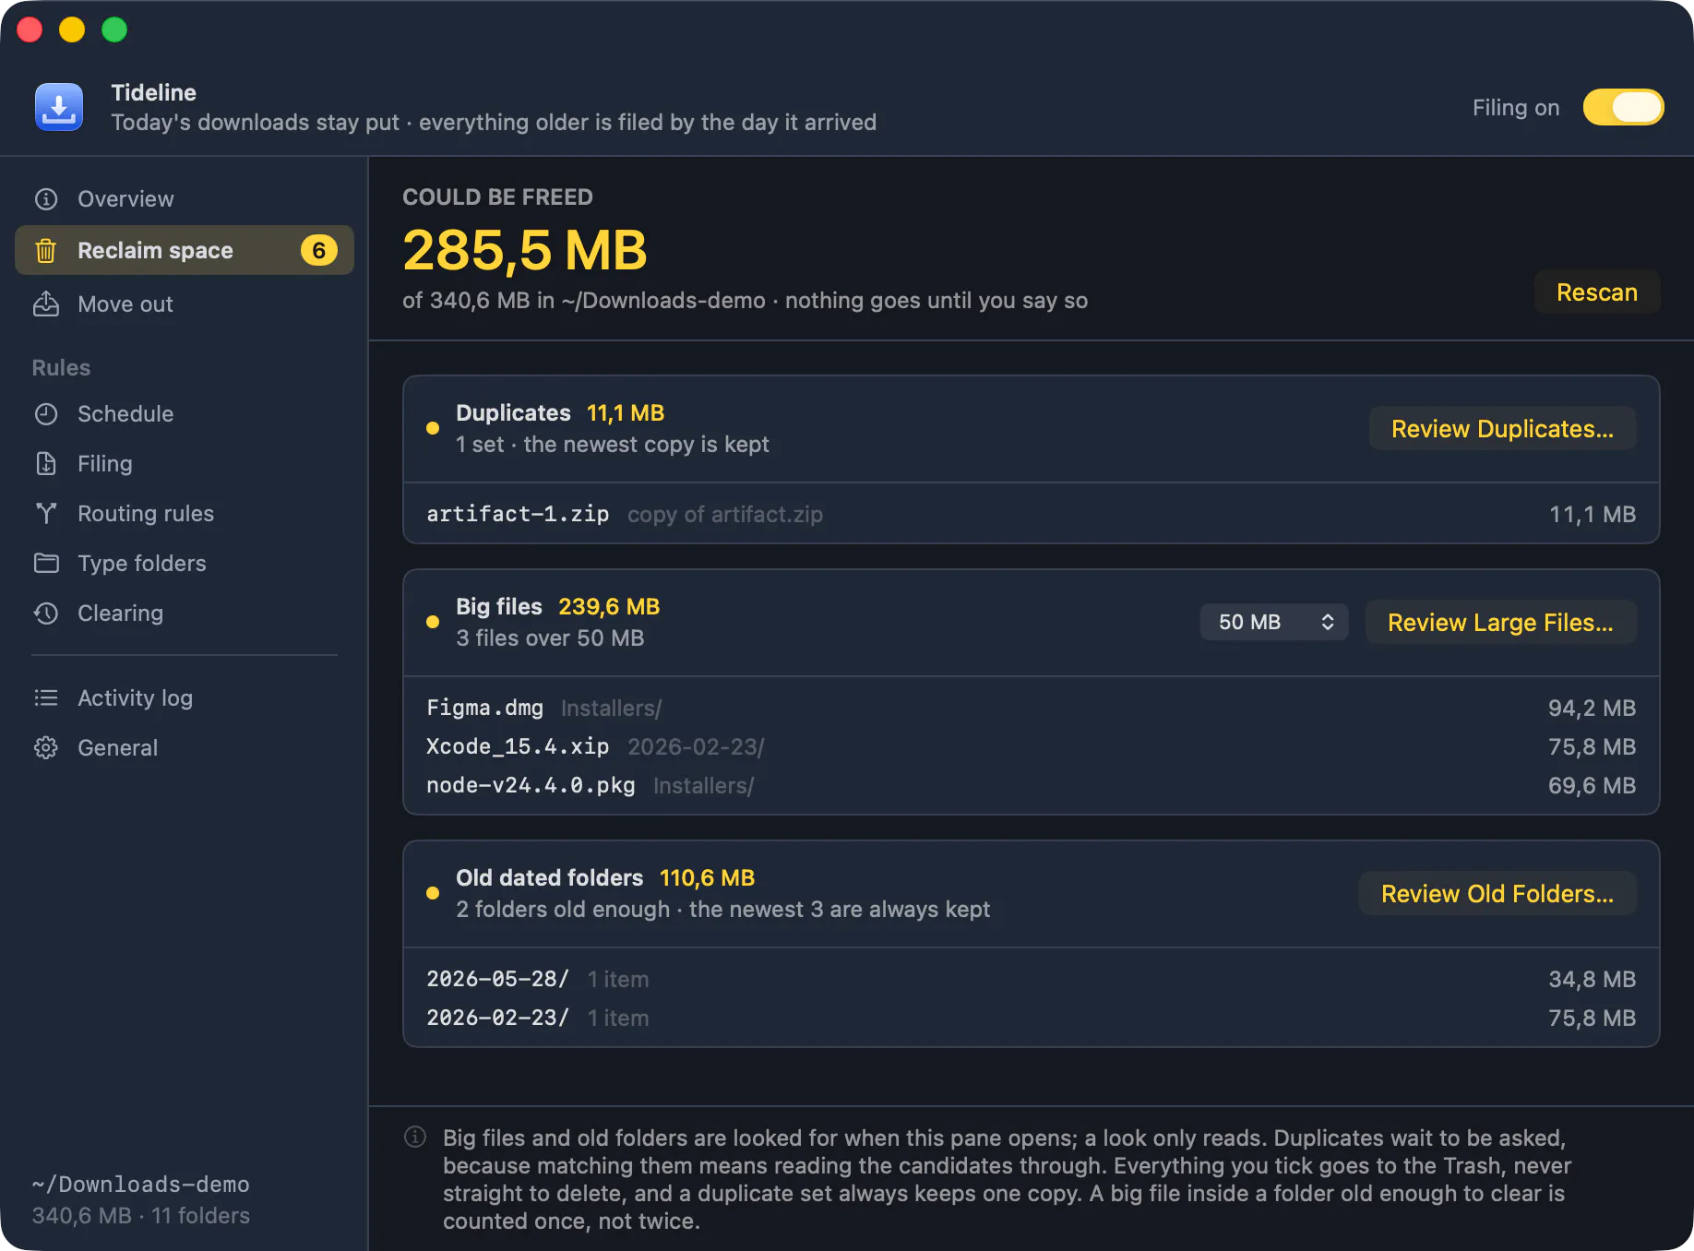Click the Clearing history icon
1694x1251 pixels.
pos(46,614)
